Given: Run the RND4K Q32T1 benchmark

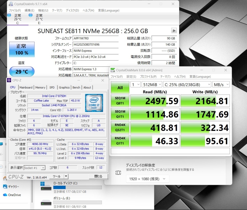Looking at the screenshot, I should coord(120,128).
